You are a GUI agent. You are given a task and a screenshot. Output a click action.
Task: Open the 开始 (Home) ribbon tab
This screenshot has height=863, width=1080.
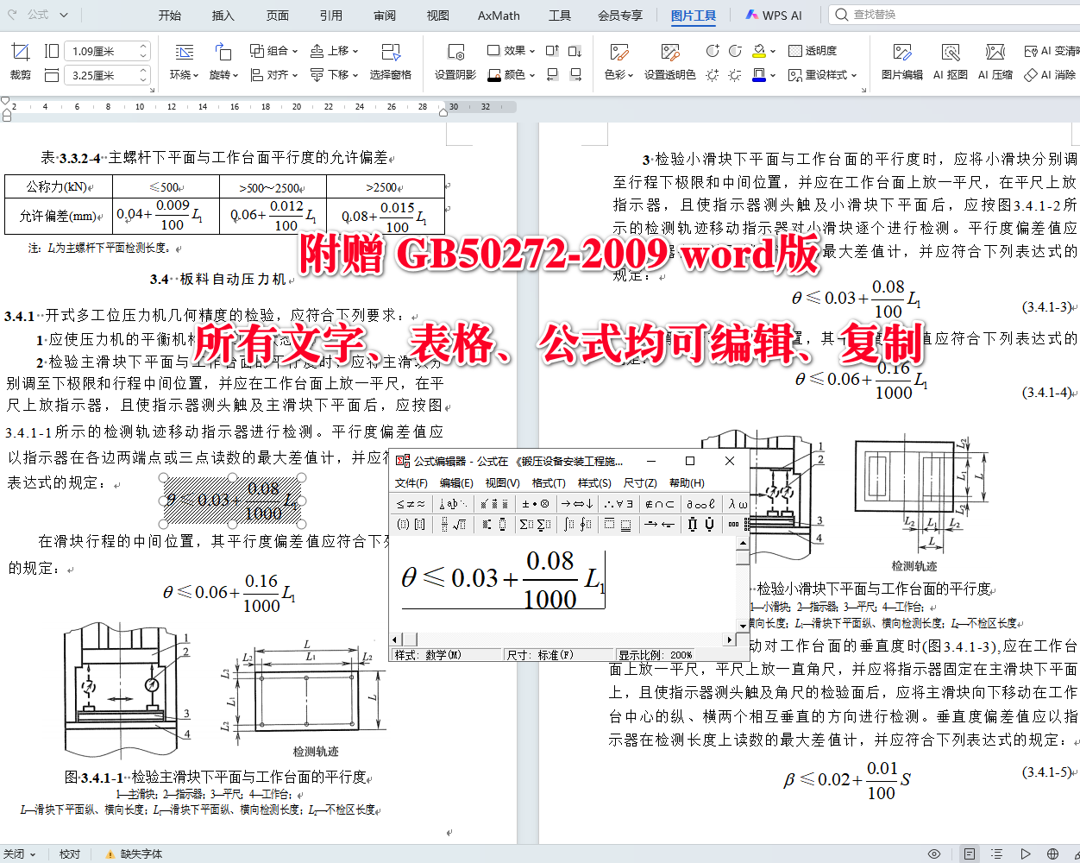170,16
